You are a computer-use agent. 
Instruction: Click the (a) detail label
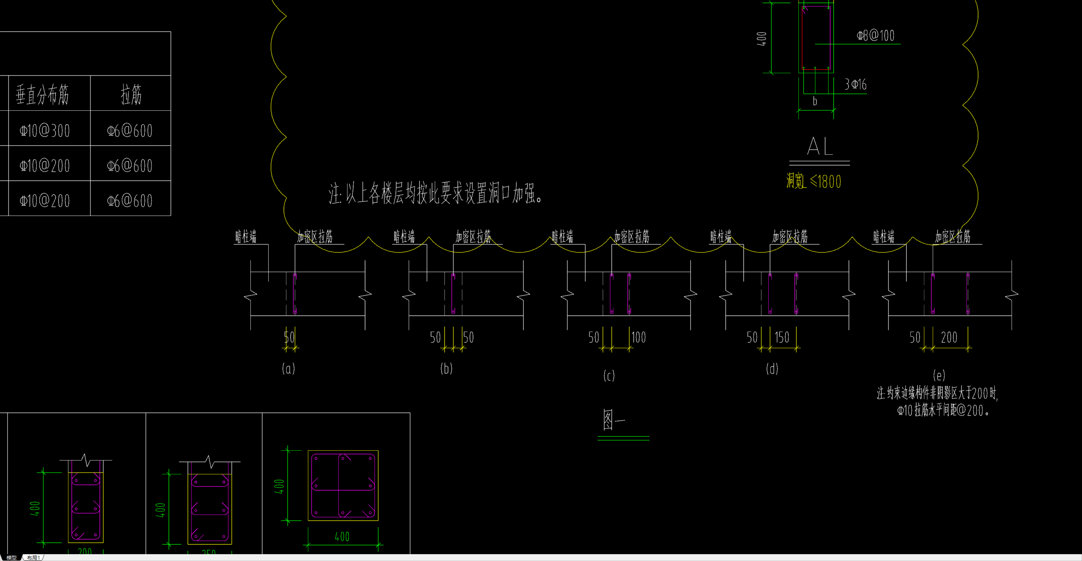(288, 369)
